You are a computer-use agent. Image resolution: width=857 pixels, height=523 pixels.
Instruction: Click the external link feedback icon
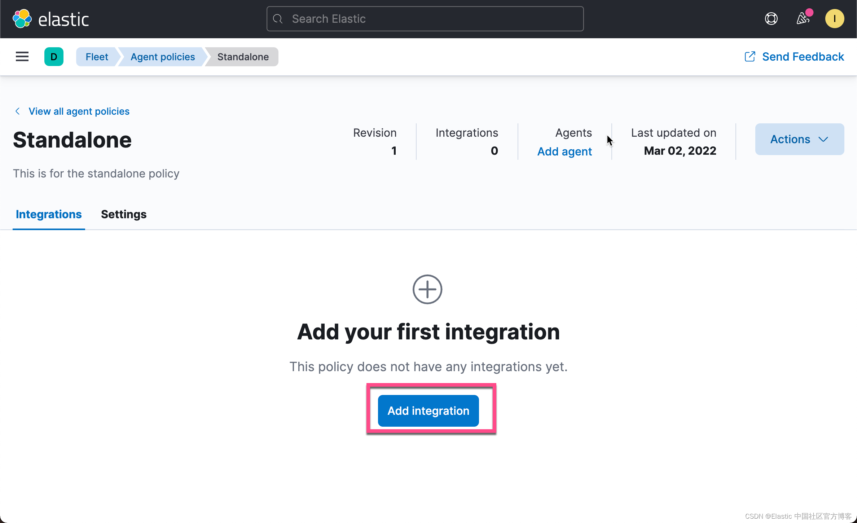coord(750,57)
